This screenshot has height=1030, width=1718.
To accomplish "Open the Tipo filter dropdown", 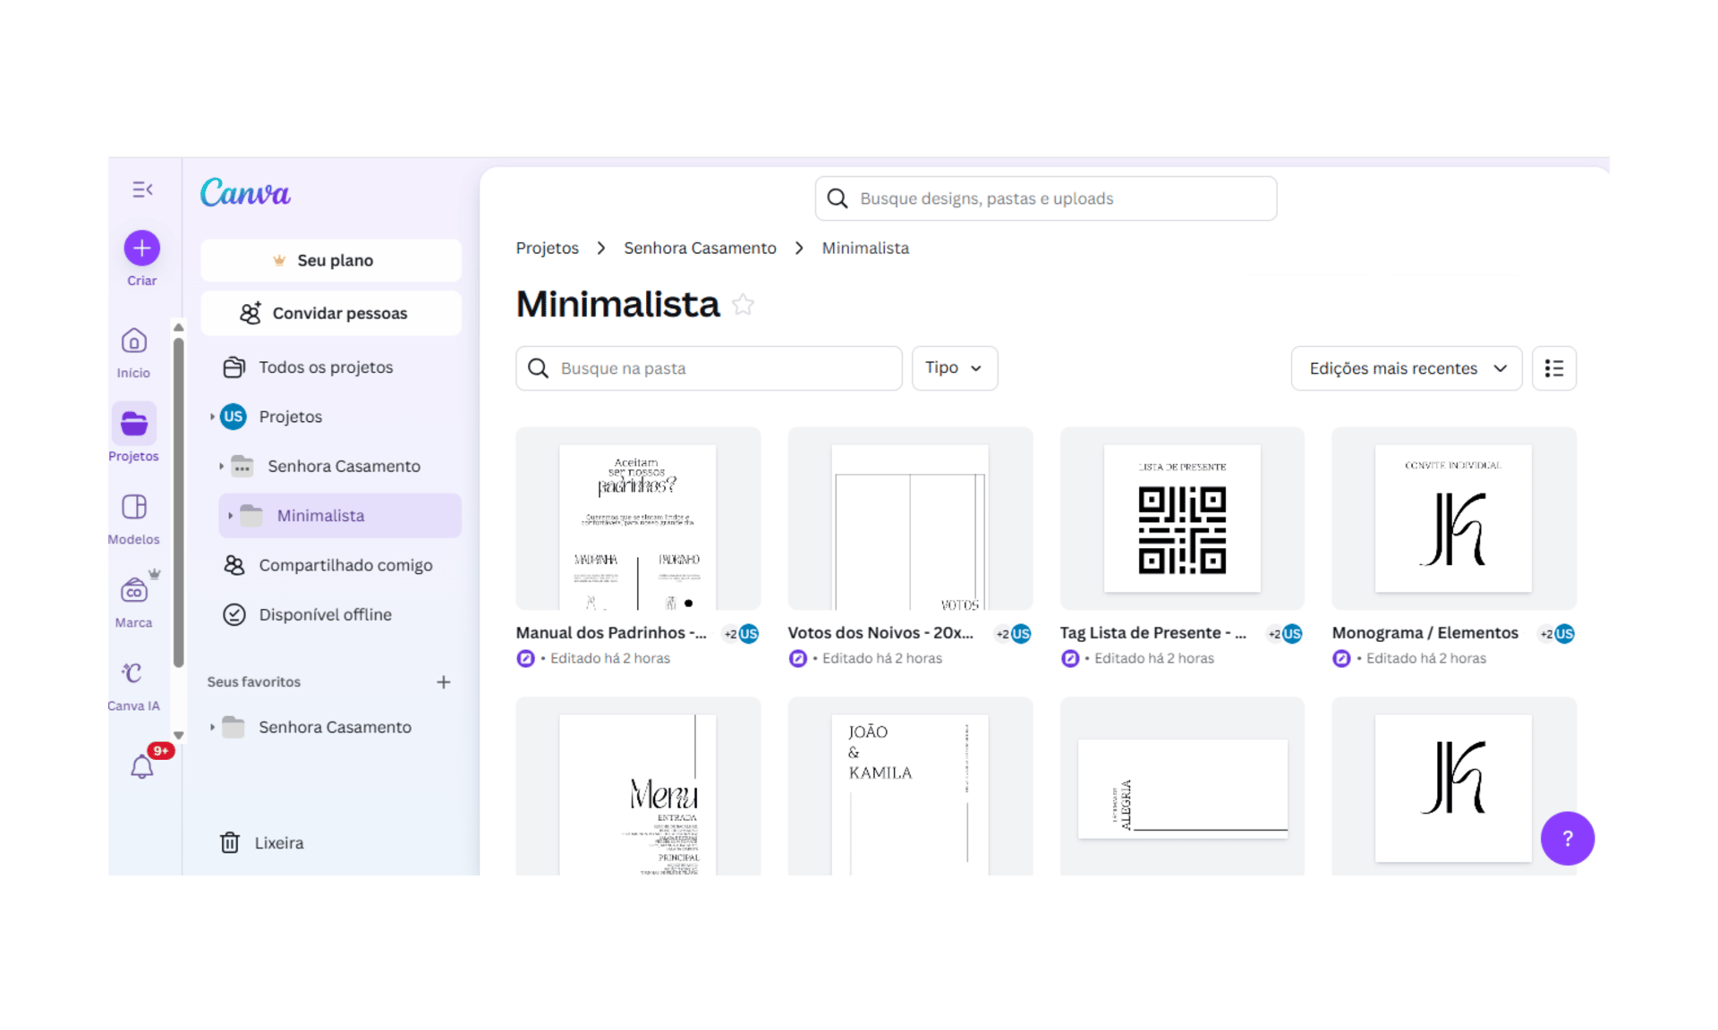I will point(954,368).
